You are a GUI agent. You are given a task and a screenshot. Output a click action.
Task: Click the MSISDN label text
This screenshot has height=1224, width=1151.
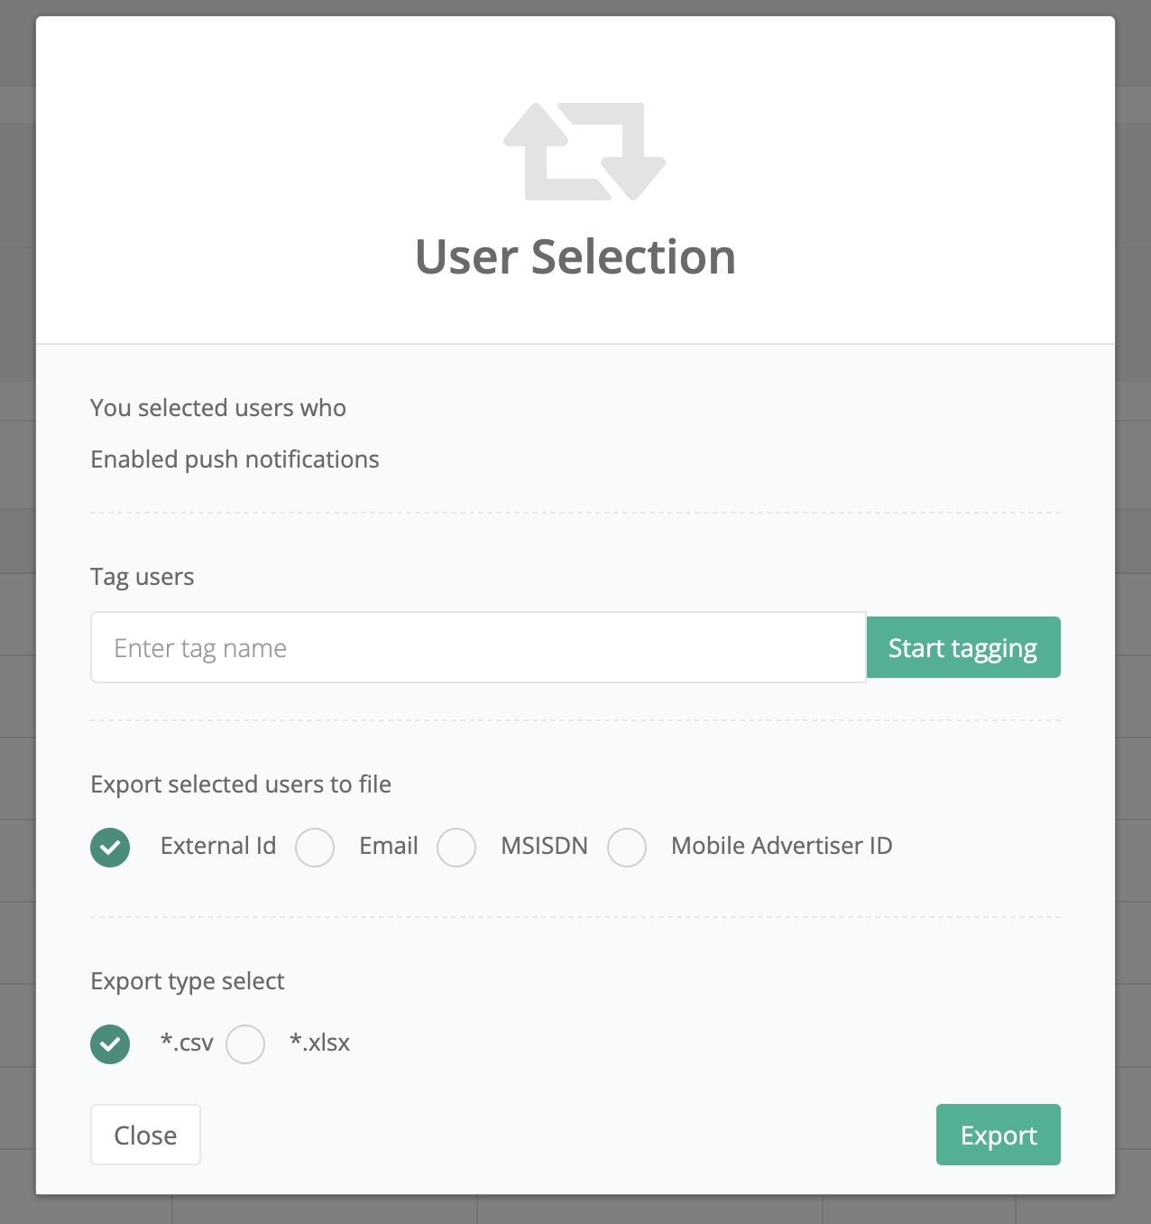pyautogui.click(x=544, y=846)
